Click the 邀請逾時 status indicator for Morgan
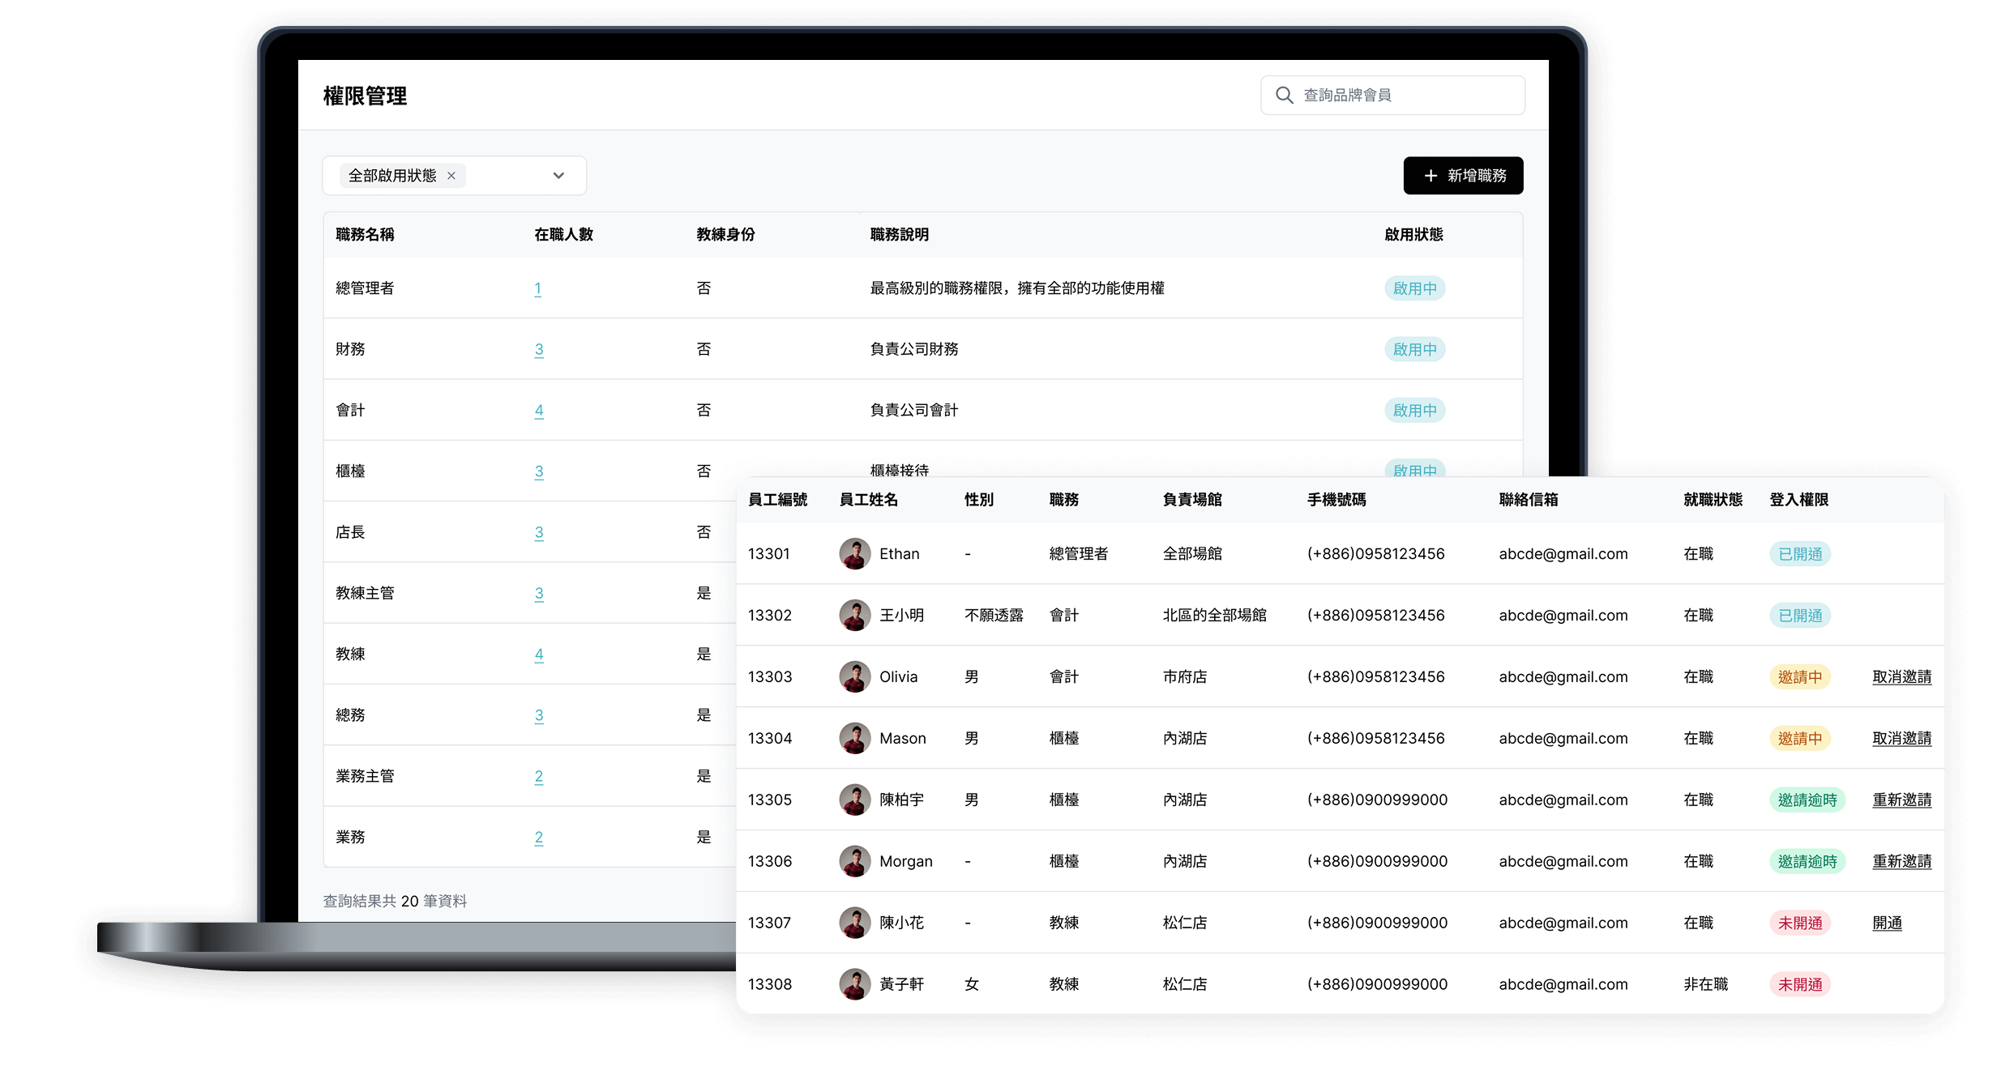 1807,861
